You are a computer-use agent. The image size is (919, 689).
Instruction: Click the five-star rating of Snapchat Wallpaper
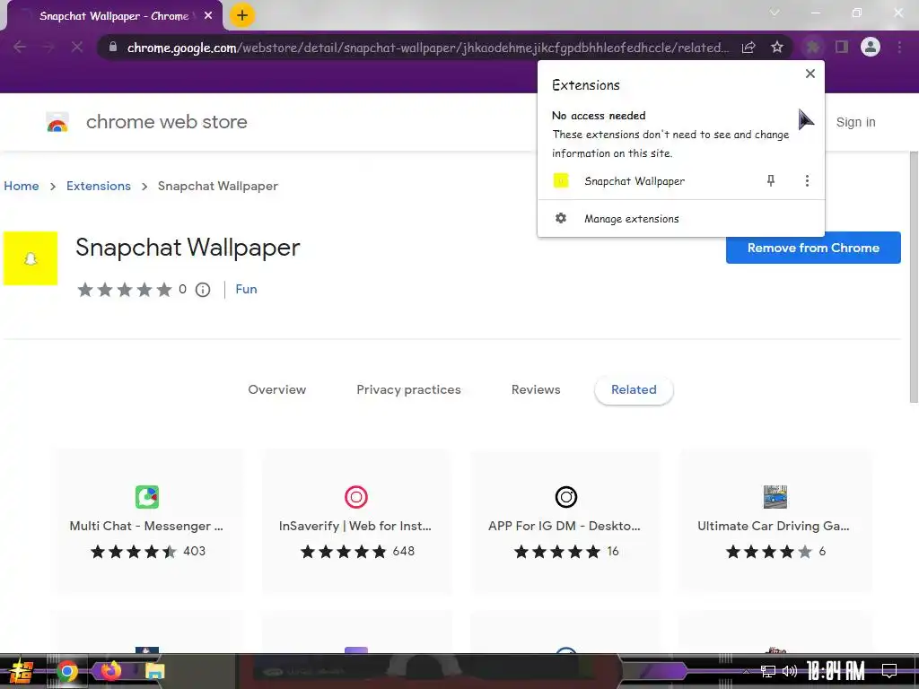coord(125,290)
